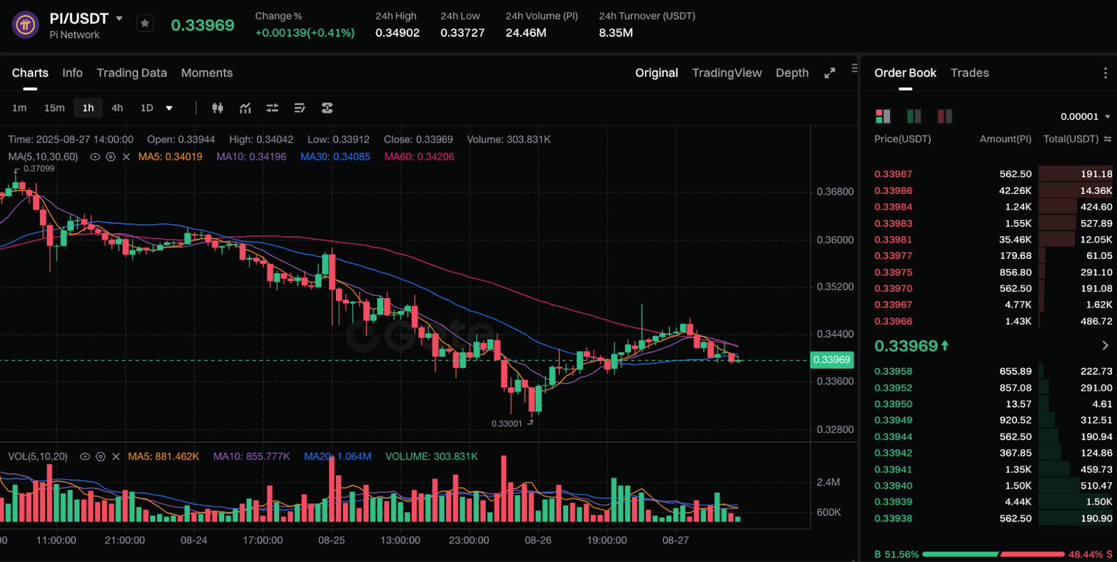Open the Trading Data tab
The height and width of the screenshot is (562, 1117).
click(132, 73)
